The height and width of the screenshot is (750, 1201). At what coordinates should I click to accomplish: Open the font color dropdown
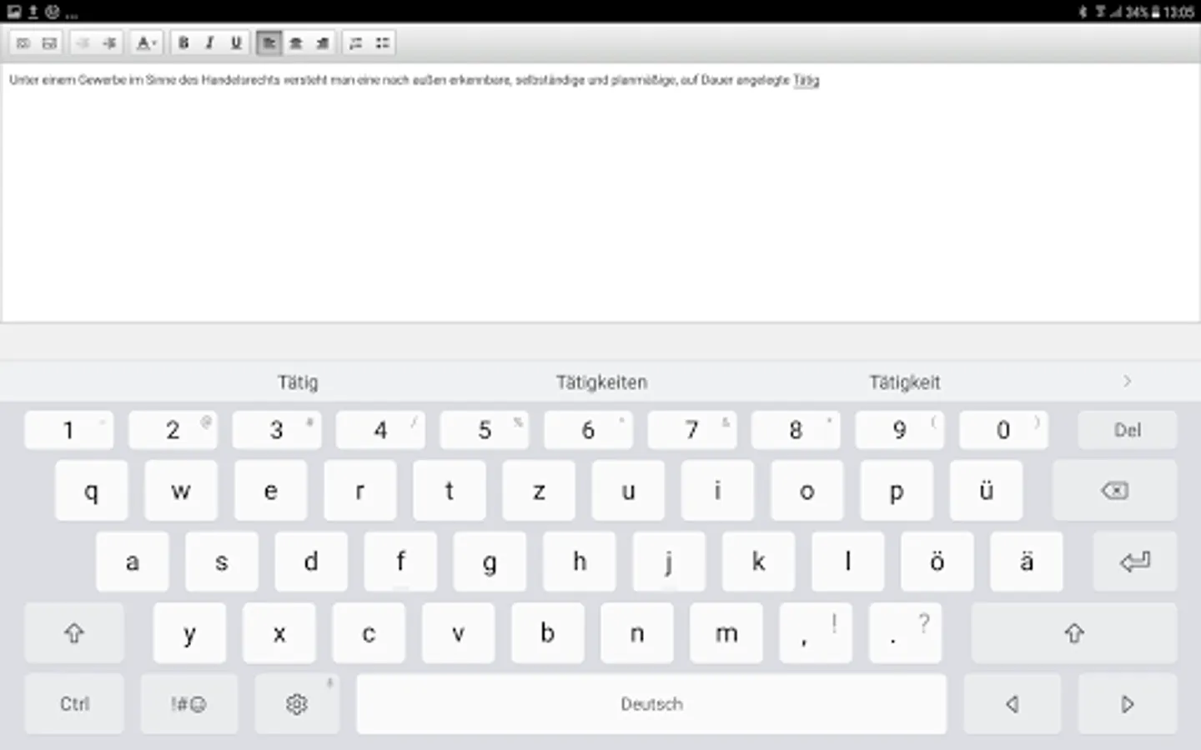coord(146,43)
